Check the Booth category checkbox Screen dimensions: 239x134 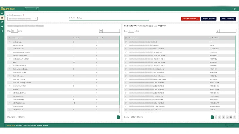point(10,62)
